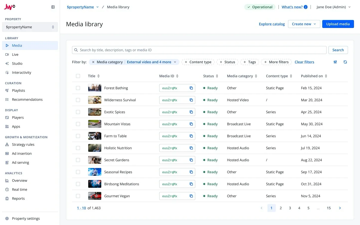360x225 pixels.
Task: Open Live in the sidebar
Action: tap(30, 54)
